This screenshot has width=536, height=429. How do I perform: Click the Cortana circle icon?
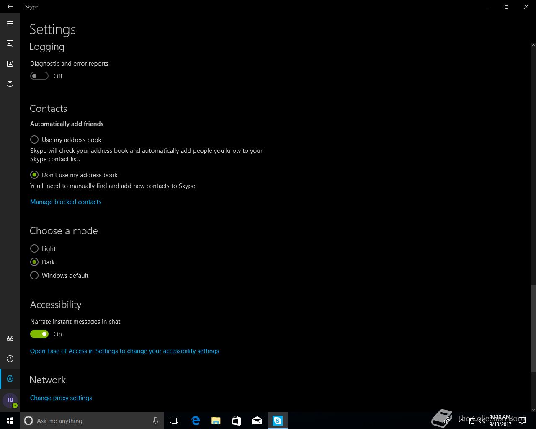click(28, 421)
